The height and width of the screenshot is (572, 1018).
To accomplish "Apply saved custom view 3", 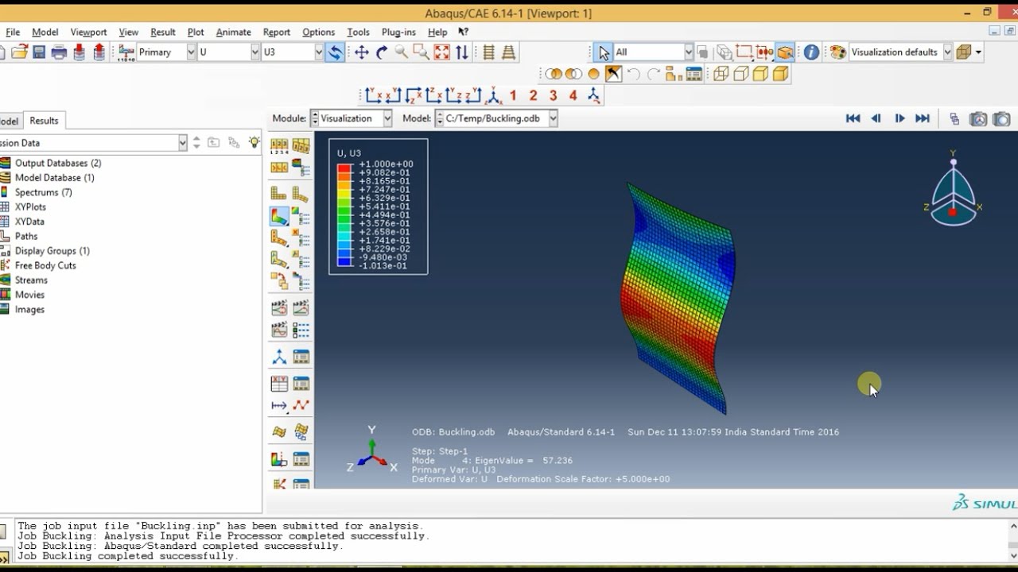I will 553,96.
